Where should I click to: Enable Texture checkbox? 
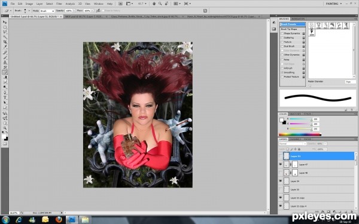(x=282, y=42)
